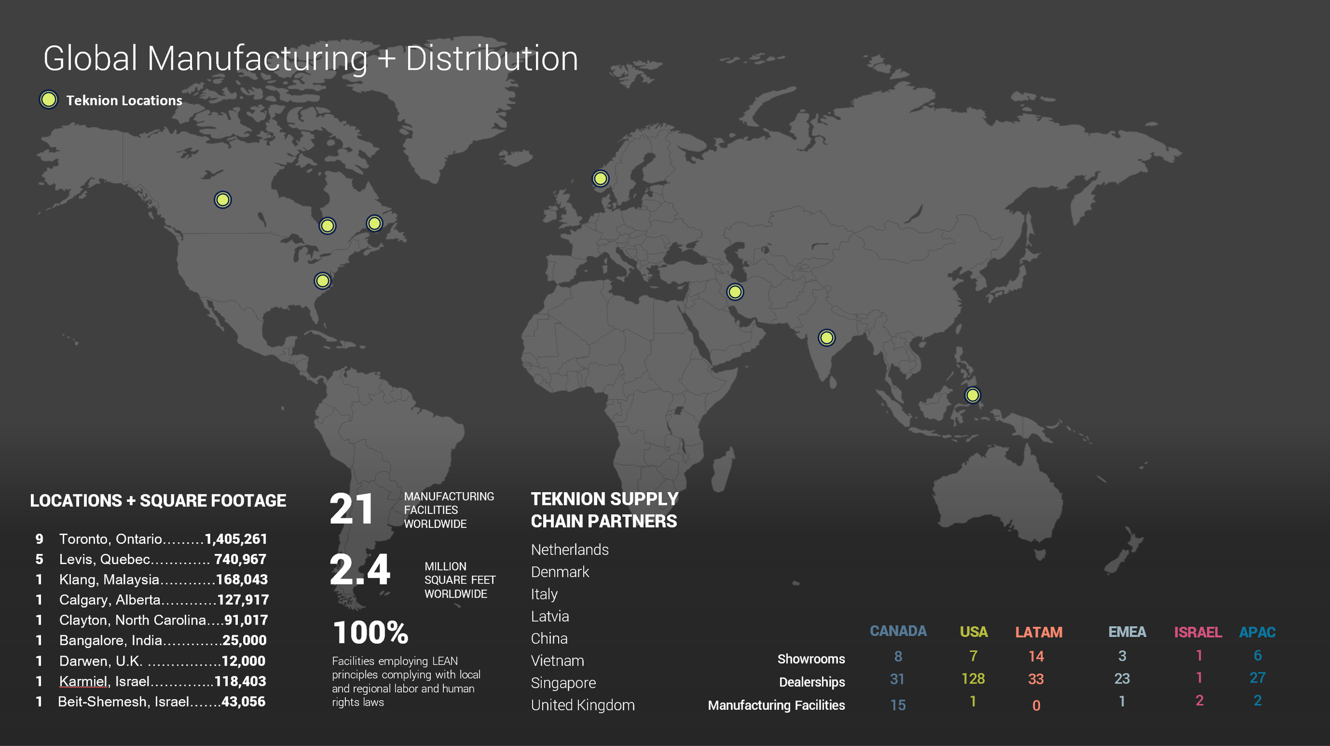Click the CANADA column header
This screenshot has height=746, width=1330.
[x=897, y=631]
